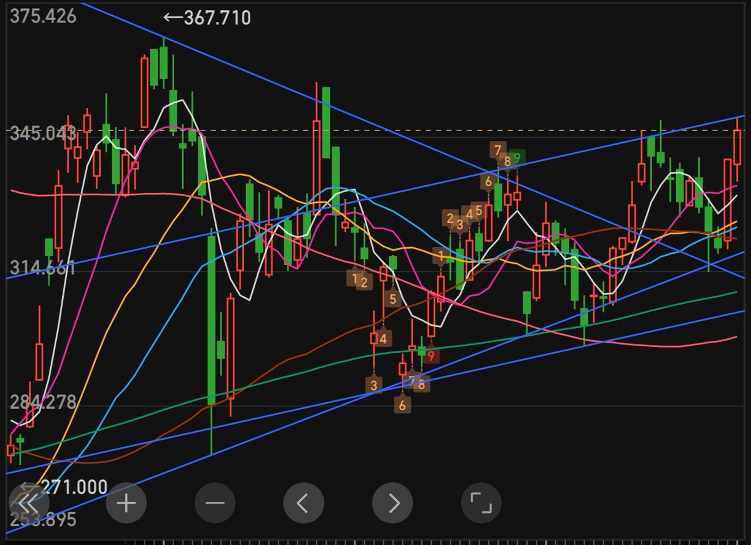Screen dimensions: 751x545
Task: Select the 367.710 high price label
Action: 207,18
